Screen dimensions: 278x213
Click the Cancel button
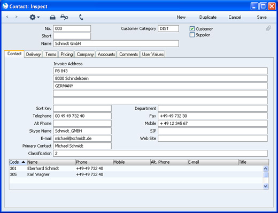point(235,17)
